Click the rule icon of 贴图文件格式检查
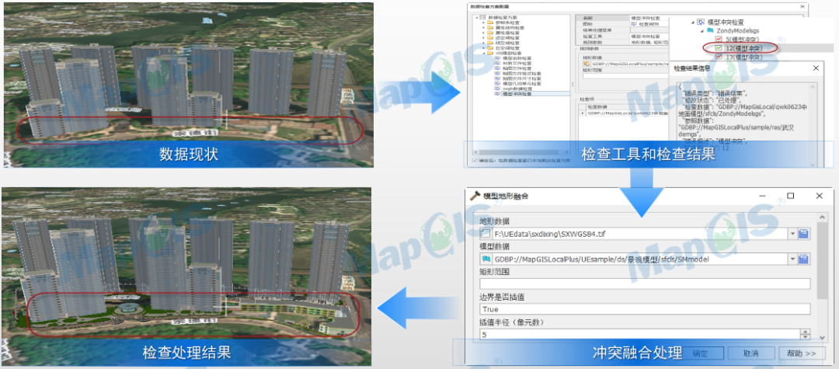The width and height of the screenshot is (839, 369). pos(497,73)
